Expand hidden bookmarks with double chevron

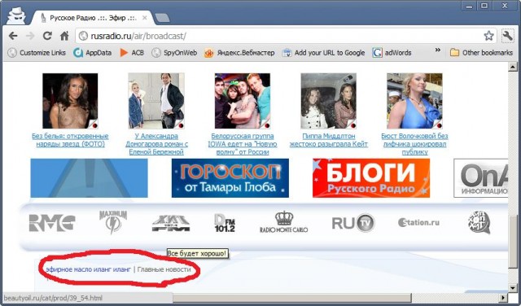tap(438, 50)
